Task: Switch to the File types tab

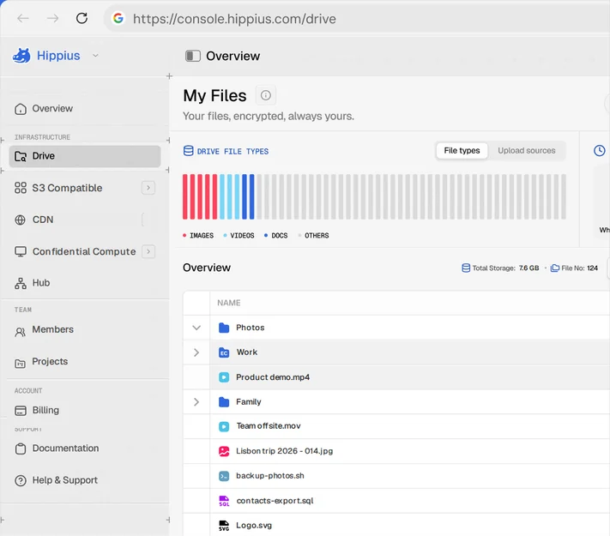Action: point(462,151)
